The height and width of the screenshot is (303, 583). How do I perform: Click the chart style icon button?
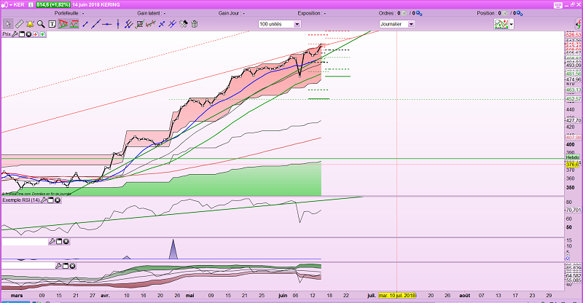(501, 24)
